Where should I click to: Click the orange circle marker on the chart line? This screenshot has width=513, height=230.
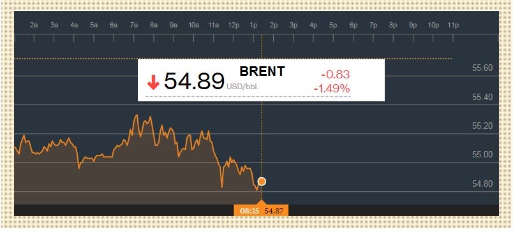tap(262, 182)
